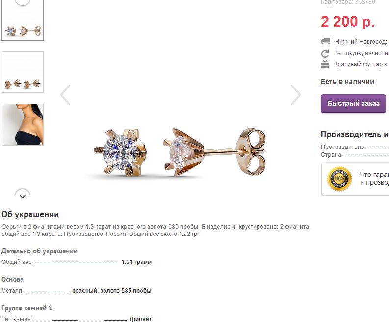Show the next product image arrow

point(295,95)
